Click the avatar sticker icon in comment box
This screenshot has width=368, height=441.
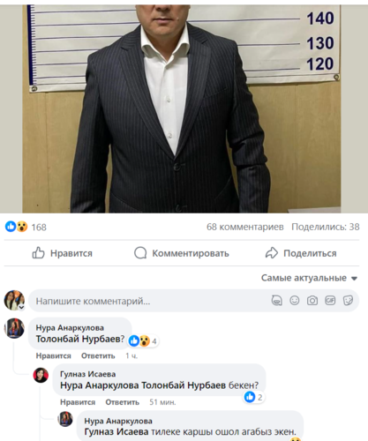pos(276,301)
